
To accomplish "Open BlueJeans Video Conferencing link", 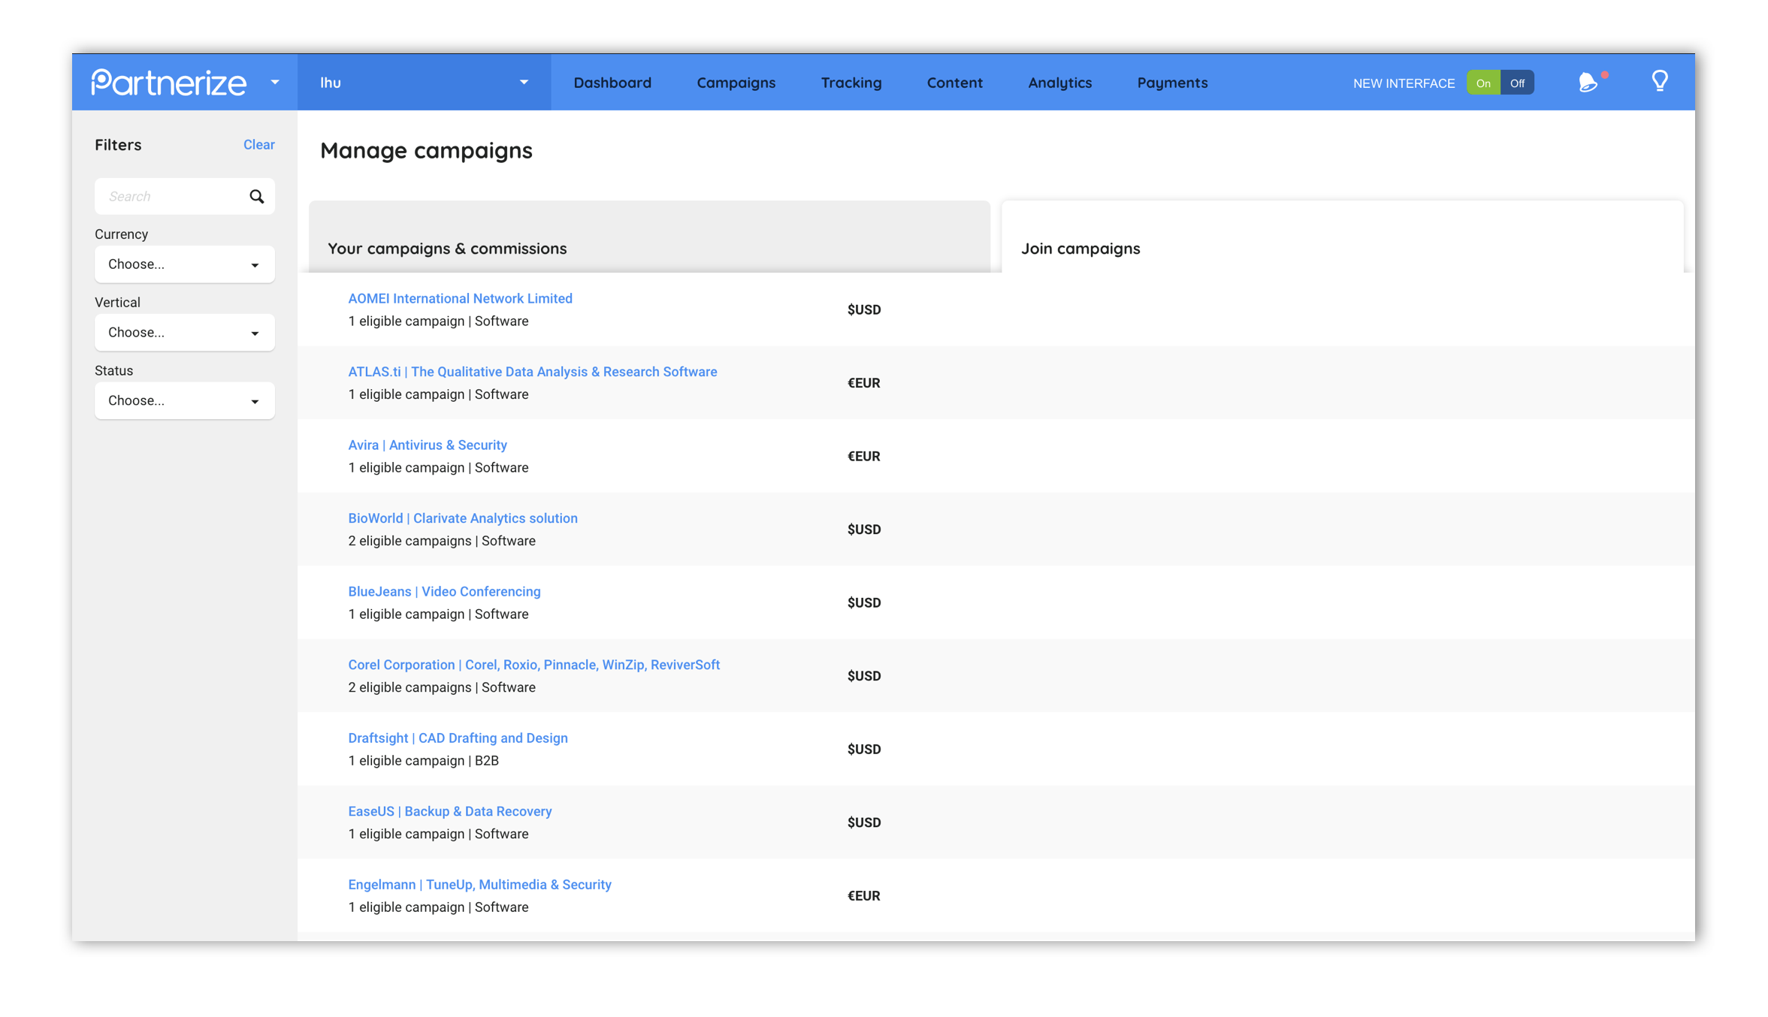I will coord(444,591).
